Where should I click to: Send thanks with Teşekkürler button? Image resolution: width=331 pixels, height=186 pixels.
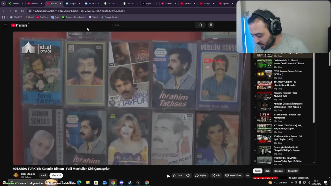(233, 175)
